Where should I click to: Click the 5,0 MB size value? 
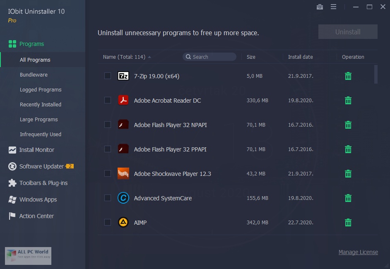(255, 76)
